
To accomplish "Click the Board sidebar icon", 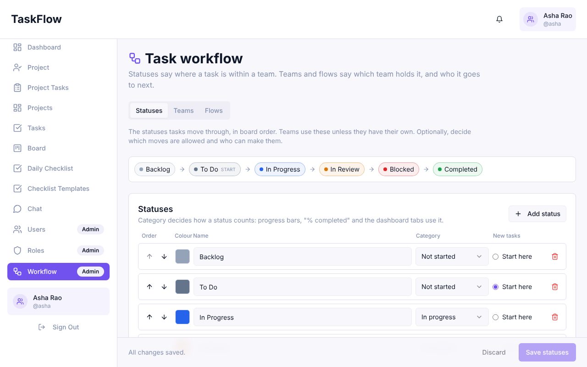I will coord(17,148).
